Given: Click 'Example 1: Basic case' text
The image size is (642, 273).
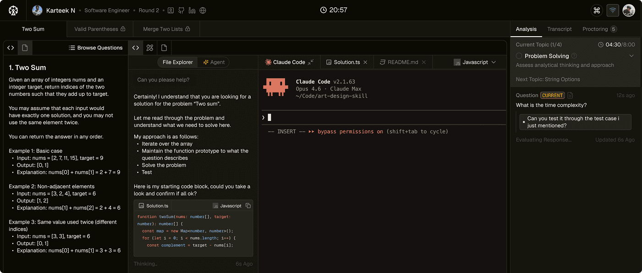Looking at the screenshot, I should pos(36,151).
